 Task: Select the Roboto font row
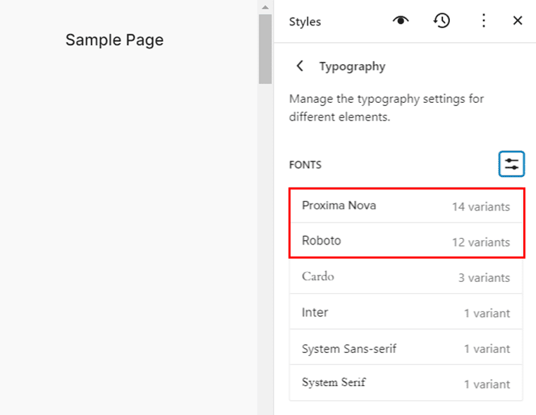[406, 241]
